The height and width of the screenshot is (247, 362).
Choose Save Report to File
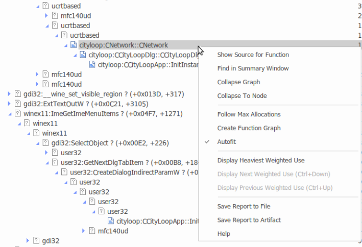click(x=244, y=206)
